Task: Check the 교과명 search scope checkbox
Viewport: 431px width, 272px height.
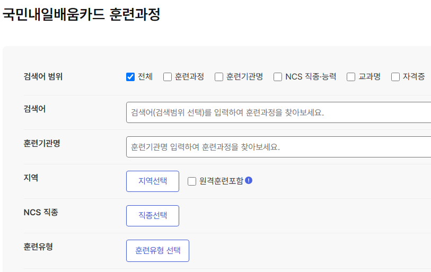Action: [x=351, y=77]
